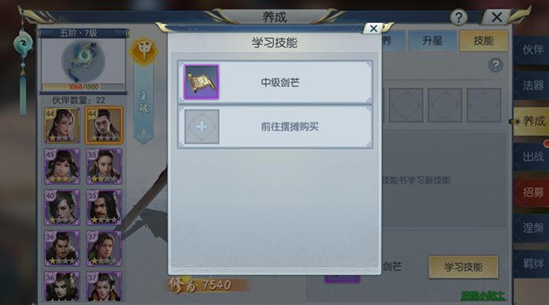Close the 学习技能 popup dialog

(x=374, y=28)
